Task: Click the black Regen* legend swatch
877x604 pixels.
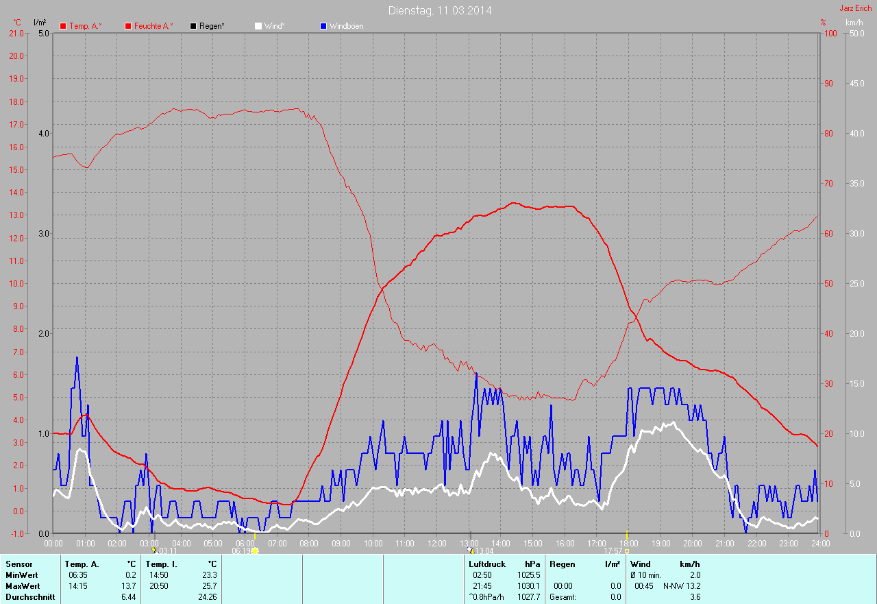Action: (194, 26)
